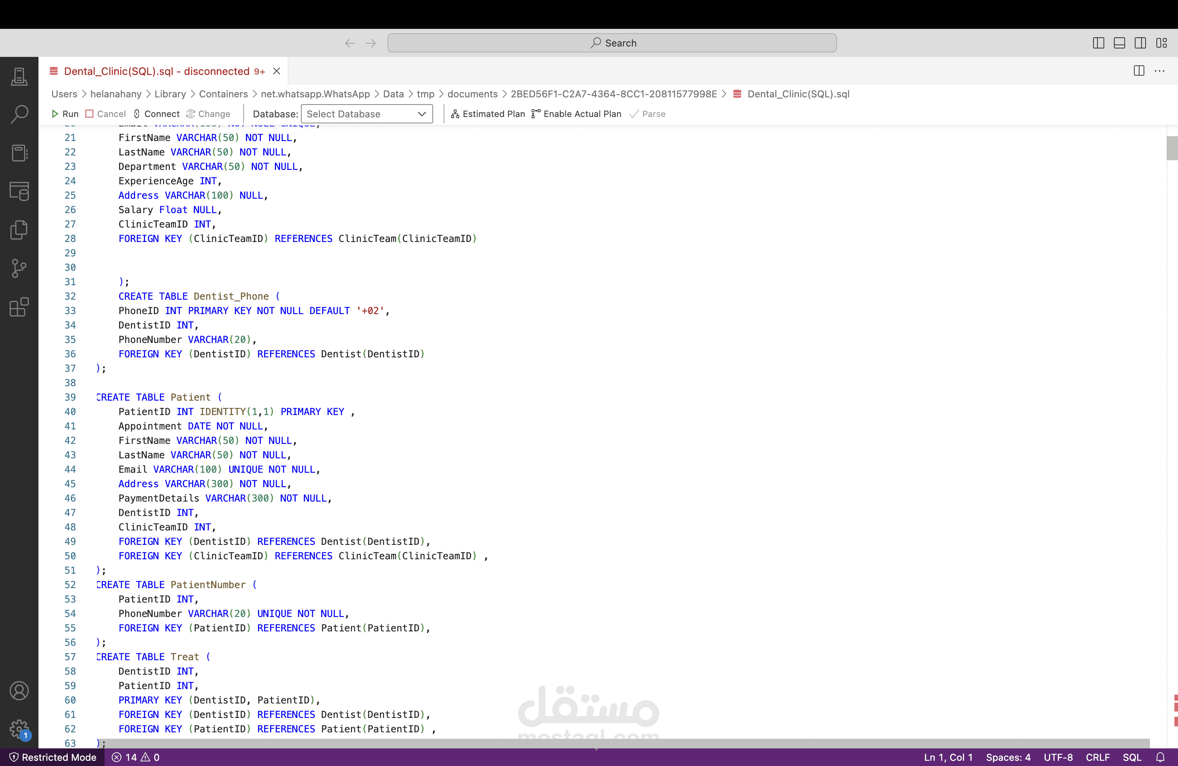Open the Extensions view icon
The width and height of the screenshot is (1178, 766).
click(x=19, y=307)
